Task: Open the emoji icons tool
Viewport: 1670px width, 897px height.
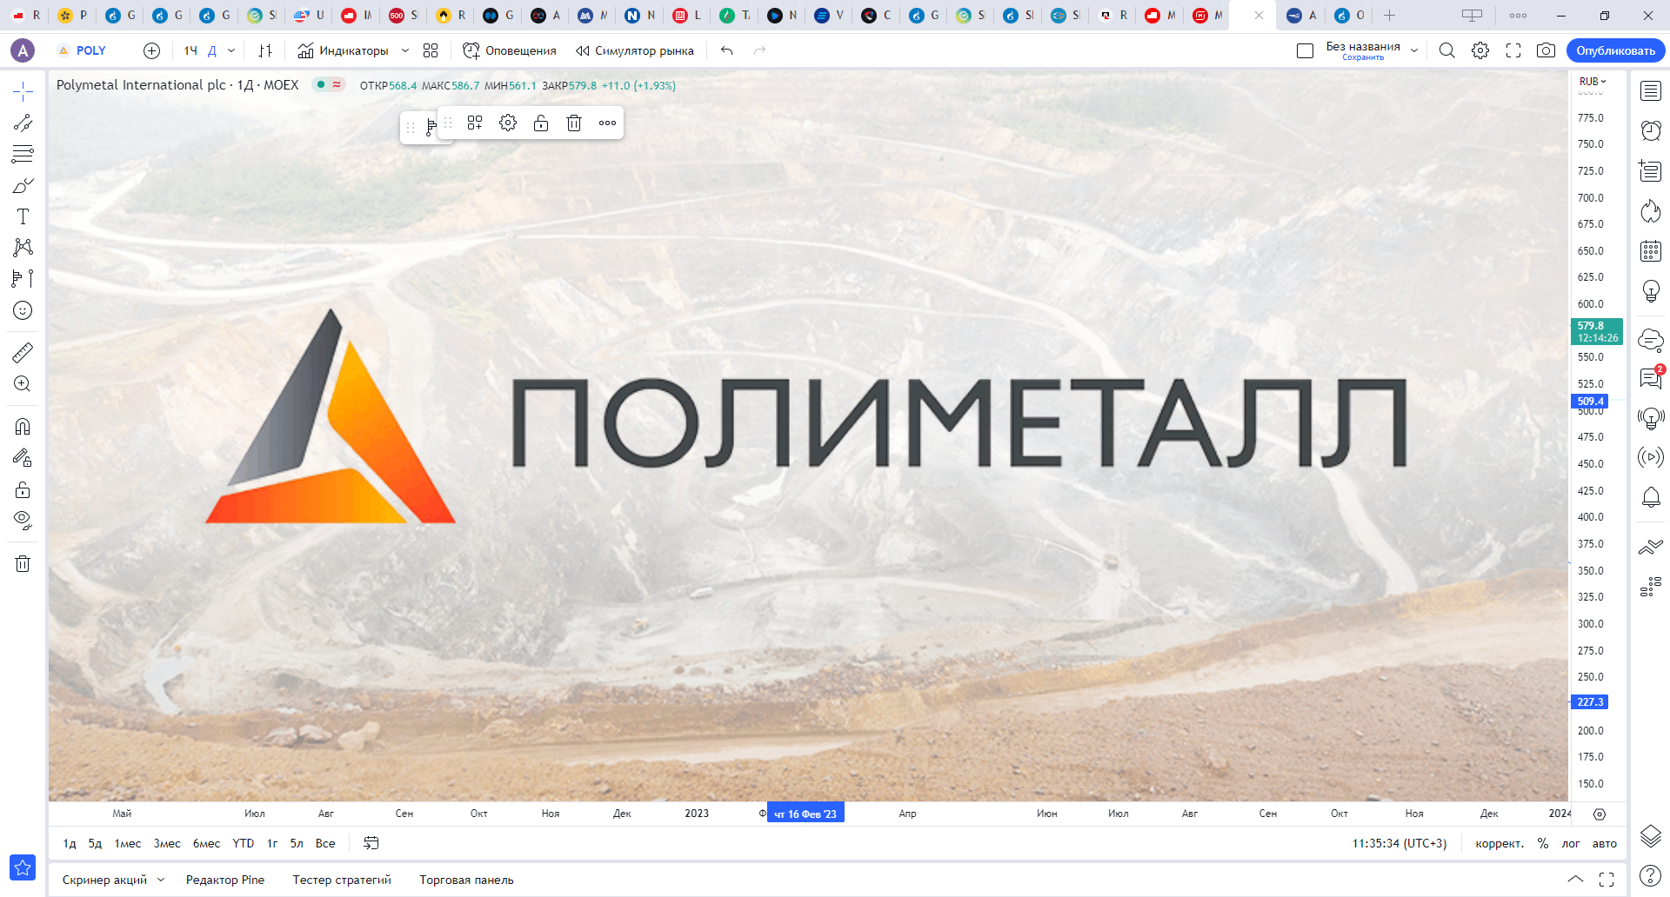Action: [x=23, y=310]
